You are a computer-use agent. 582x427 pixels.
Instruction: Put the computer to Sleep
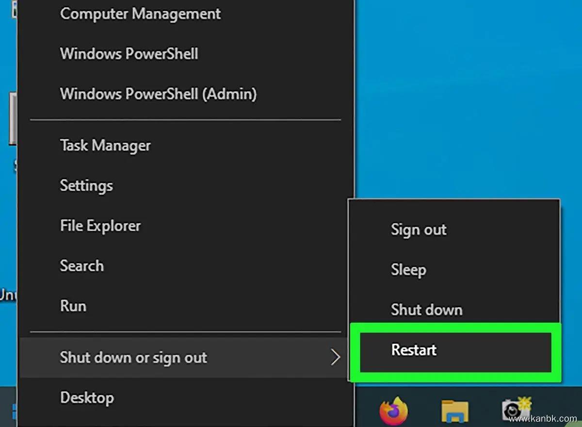[408, 270]
